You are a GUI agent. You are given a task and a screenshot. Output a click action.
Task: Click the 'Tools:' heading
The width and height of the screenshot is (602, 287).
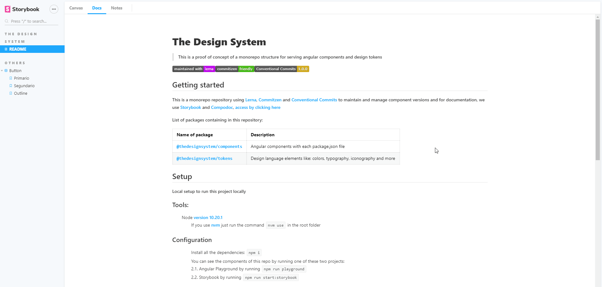coord(180,205)
